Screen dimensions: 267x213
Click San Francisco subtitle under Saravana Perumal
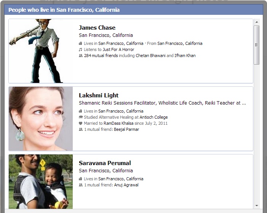(106, 170)
